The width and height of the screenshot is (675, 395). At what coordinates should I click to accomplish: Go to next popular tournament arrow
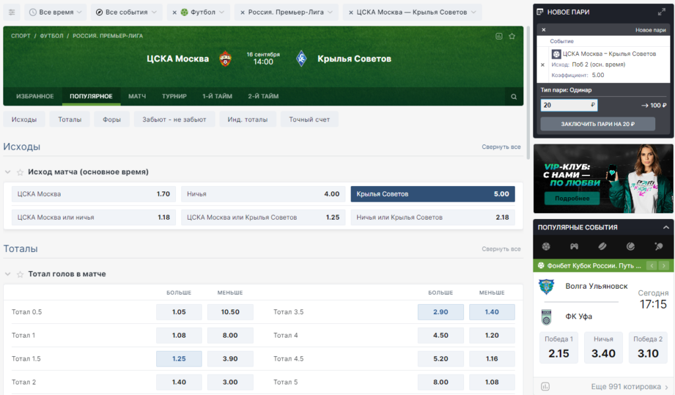click(664, 266)
